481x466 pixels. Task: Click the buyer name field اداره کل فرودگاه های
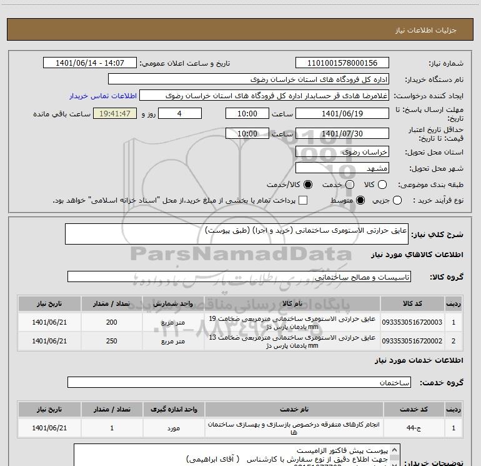(x=249, y=79)
